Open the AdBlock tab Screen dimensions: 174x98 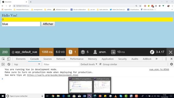[x=147, y=59]
